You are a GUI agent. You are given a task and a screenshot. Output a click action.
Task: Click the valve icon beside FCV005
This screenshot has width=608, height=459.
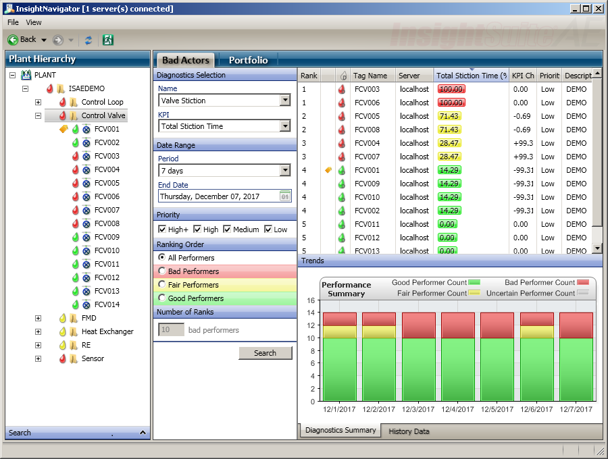click(86, 183)
